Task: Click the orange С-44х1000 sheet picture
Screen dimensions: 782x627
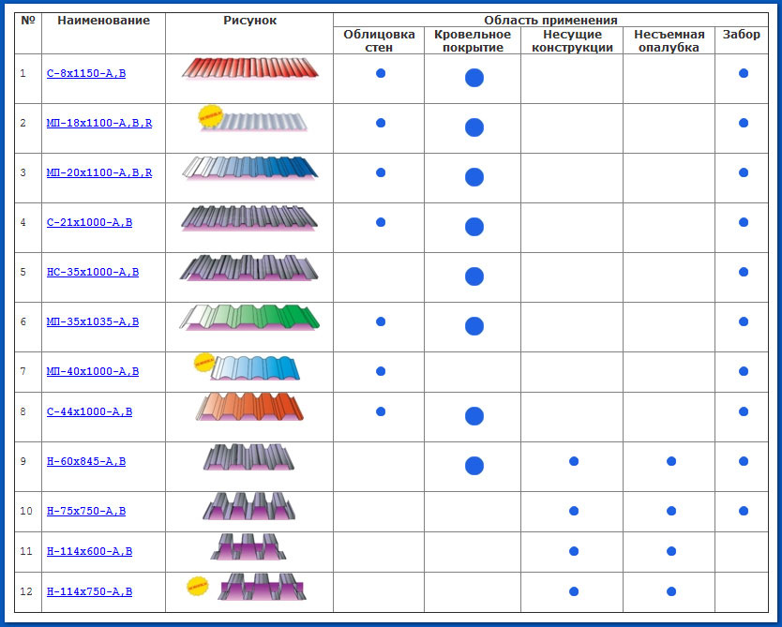Action: pos(249,407)
